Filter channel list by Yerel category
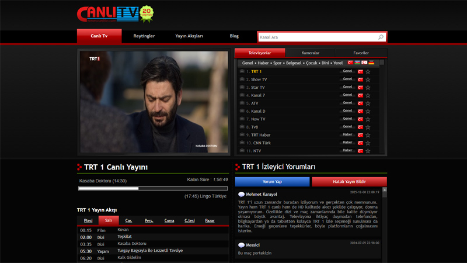Image resolution: width=467 pixels, height=263 pixels. tap(338, 63)
